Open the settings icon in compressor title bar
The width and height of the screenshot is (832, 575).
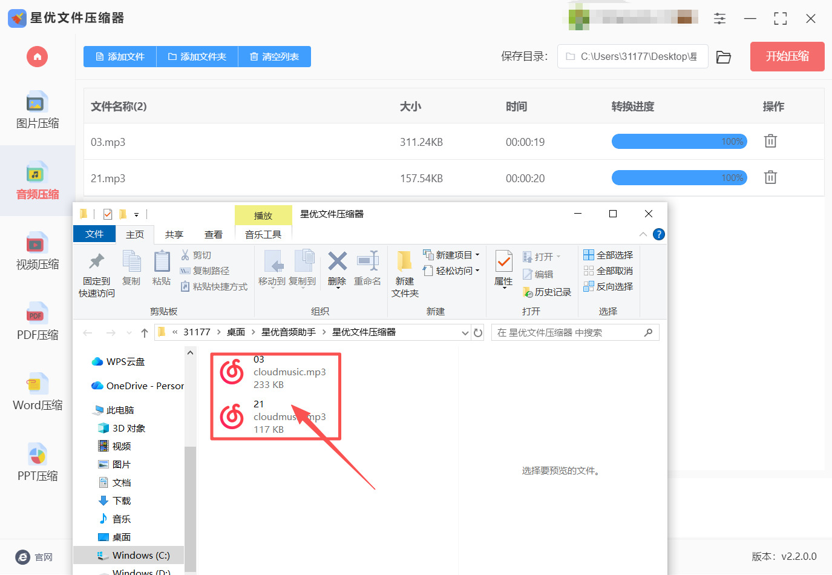(719, 19)
